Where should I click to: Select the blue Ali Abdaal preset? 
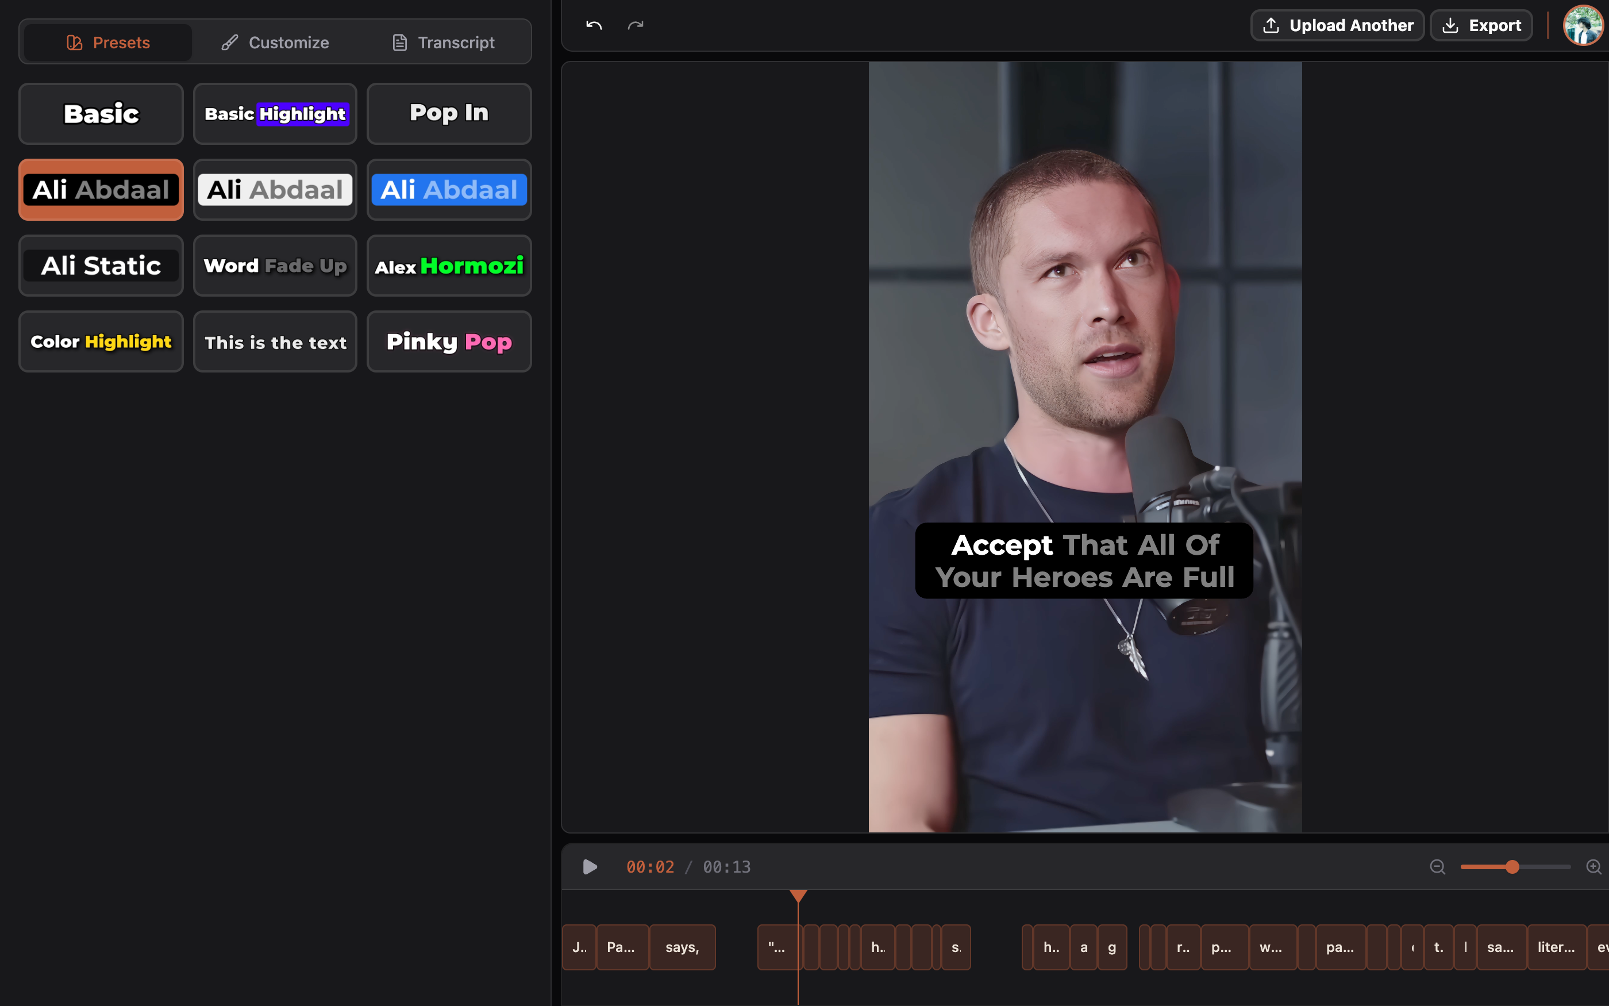click(x=449, y=190)
